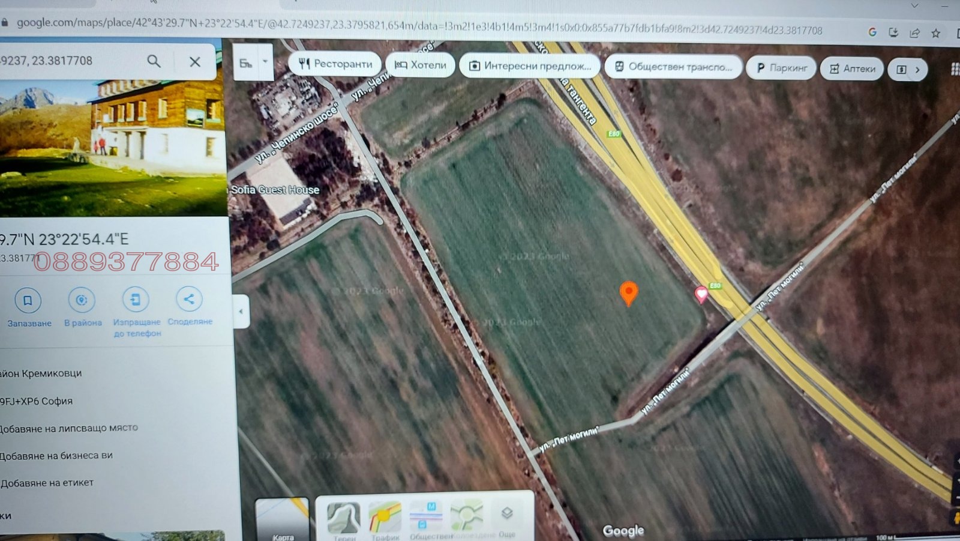Image resolution: width=960 pixels, height=541 pixels.
Task: Send to phone via Изпращане до телефон
Action: (136, 300)
